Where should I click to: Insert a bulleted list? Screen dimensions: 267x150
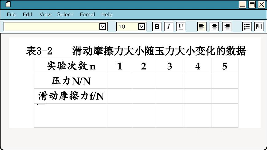(247, 27)
